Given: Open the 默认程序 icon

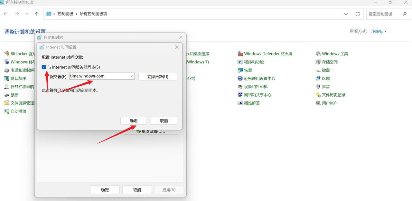Looking at the screenshot, I should (6, 78).
